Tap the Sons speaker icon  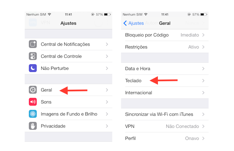(33, 102)
